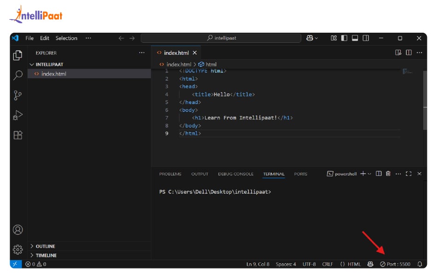Maximize the panel size

(x=408, y=174)
